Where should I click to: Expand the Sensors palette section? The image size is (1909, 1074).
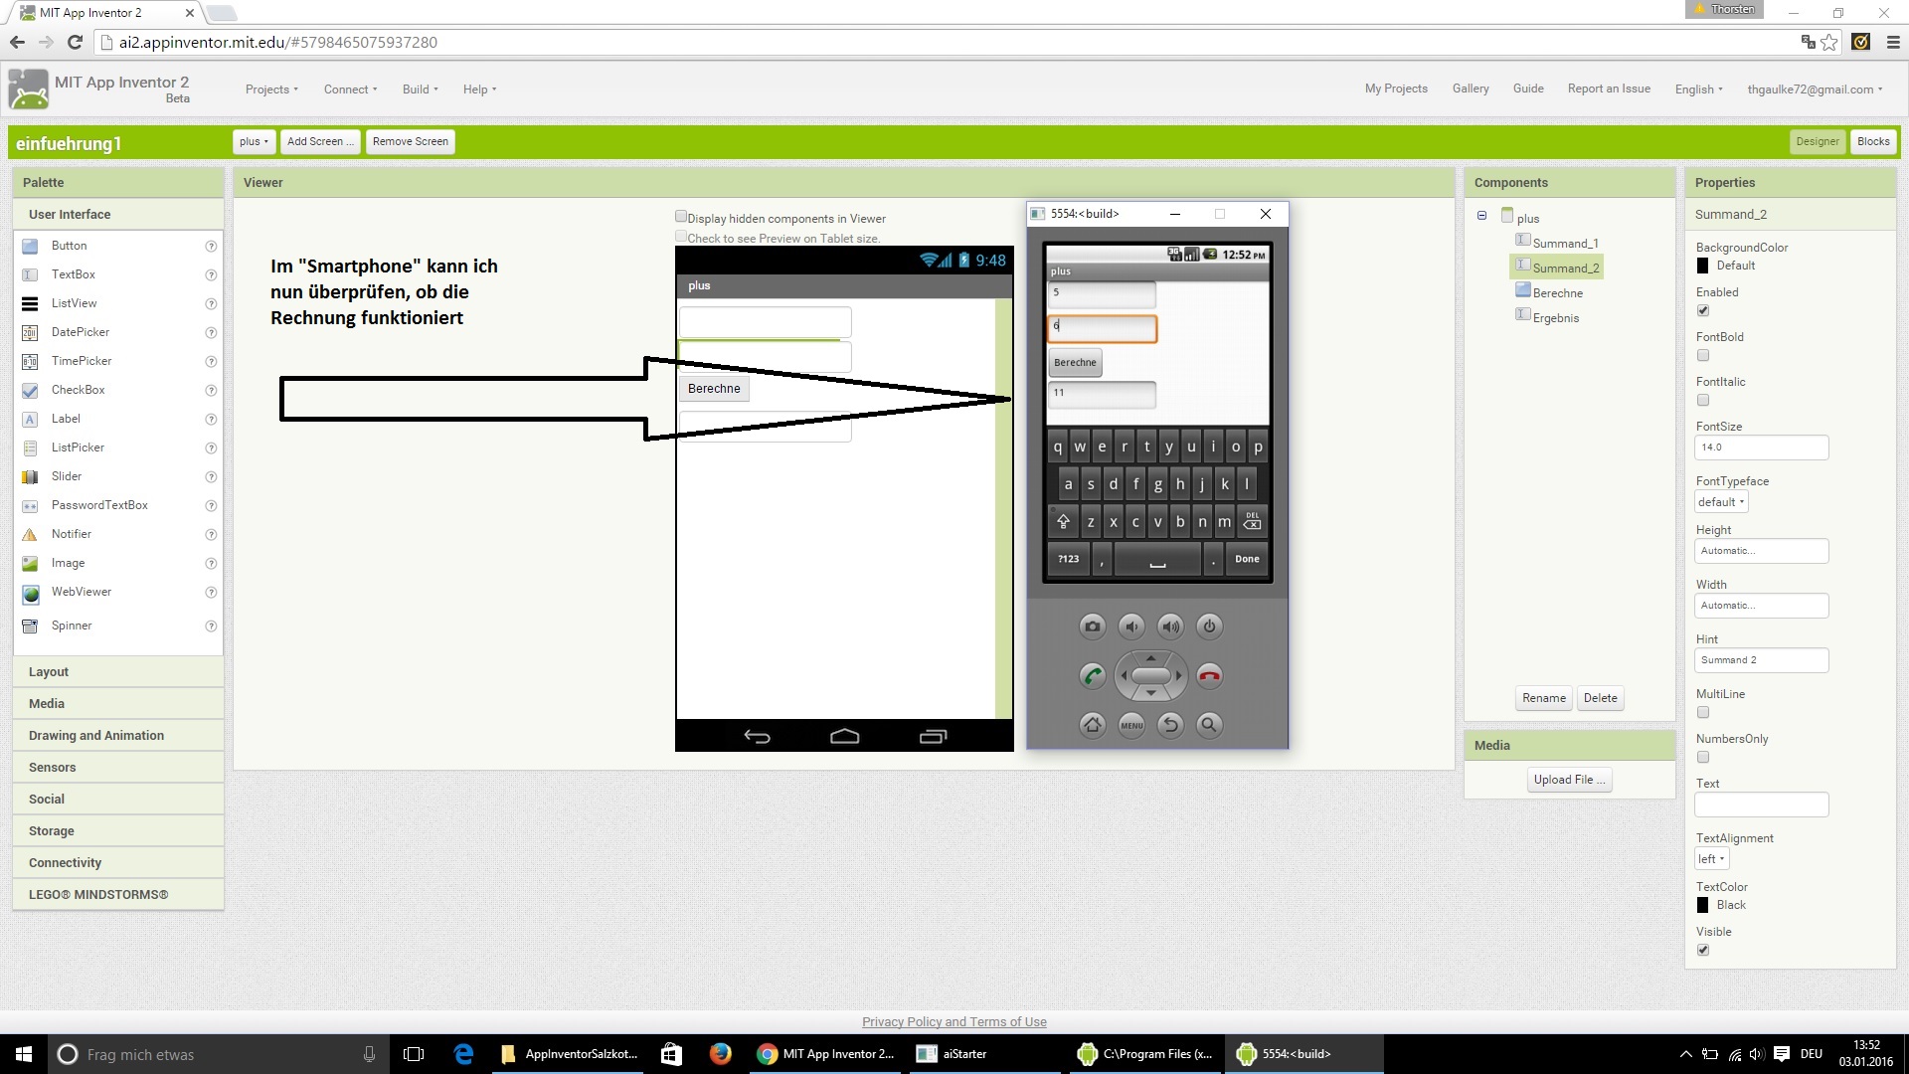[x=118, y=768]
